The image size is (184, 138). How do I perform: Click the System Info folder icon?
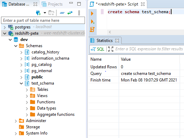click(x=21, y=133)
